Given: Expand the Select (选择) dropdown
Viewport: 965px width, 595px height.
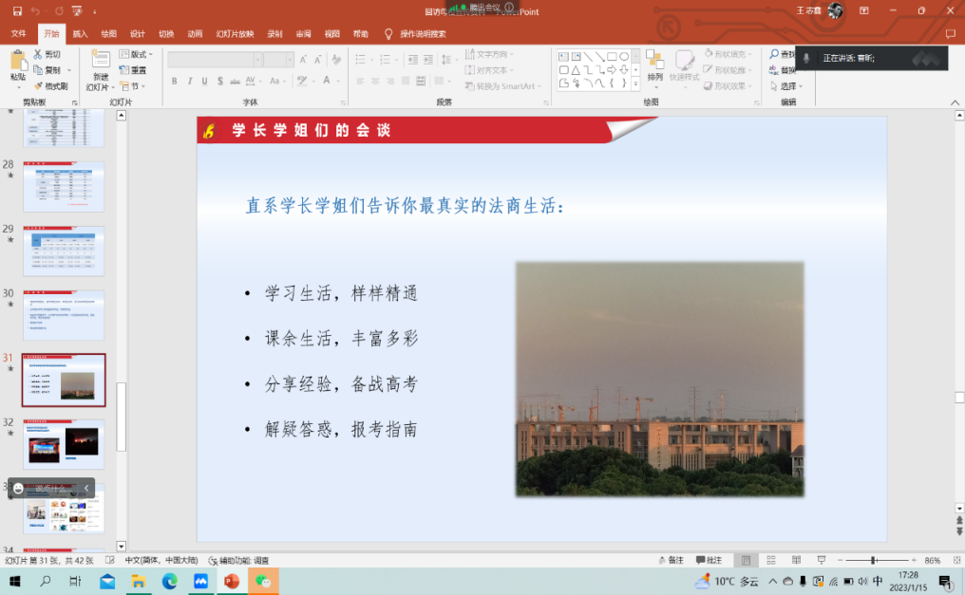Looking at the screenshot, I should click(x=787, y=86).
